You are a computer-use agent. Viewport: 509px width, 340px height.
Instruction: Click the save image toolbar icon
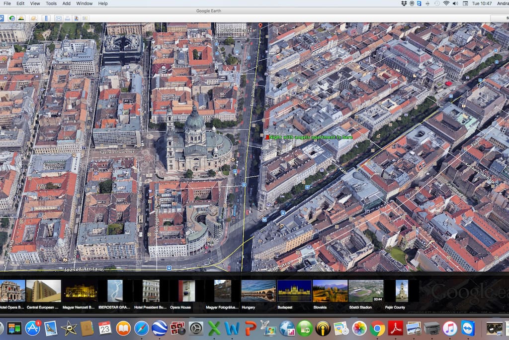point(76,18)
